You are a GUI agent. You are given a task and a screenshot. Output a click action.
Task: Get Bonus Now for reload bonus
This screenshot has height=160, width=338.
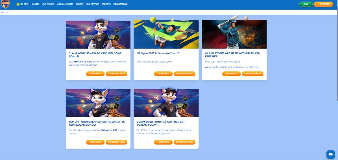[x=116, y=142]
